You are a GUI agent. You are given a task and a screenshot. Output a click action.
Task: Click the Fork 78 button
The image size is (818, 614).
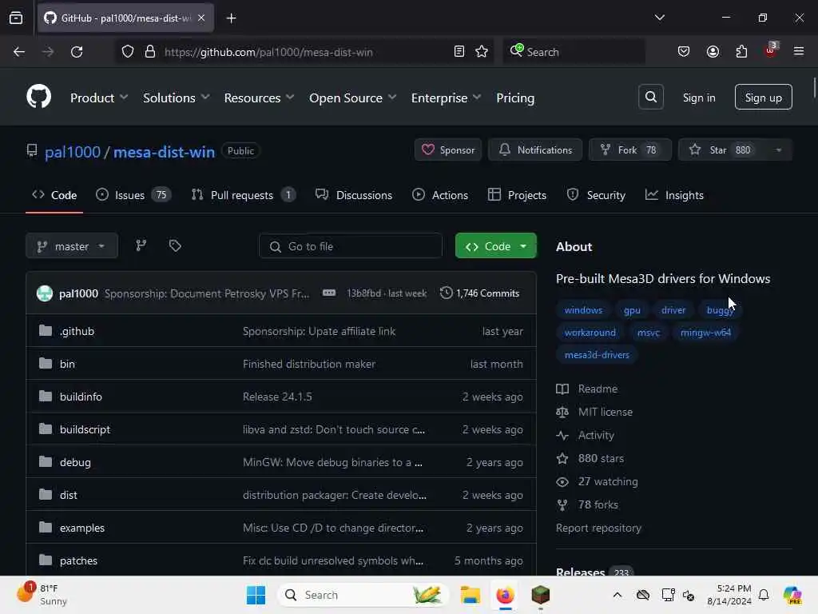[x=629, y=150]
